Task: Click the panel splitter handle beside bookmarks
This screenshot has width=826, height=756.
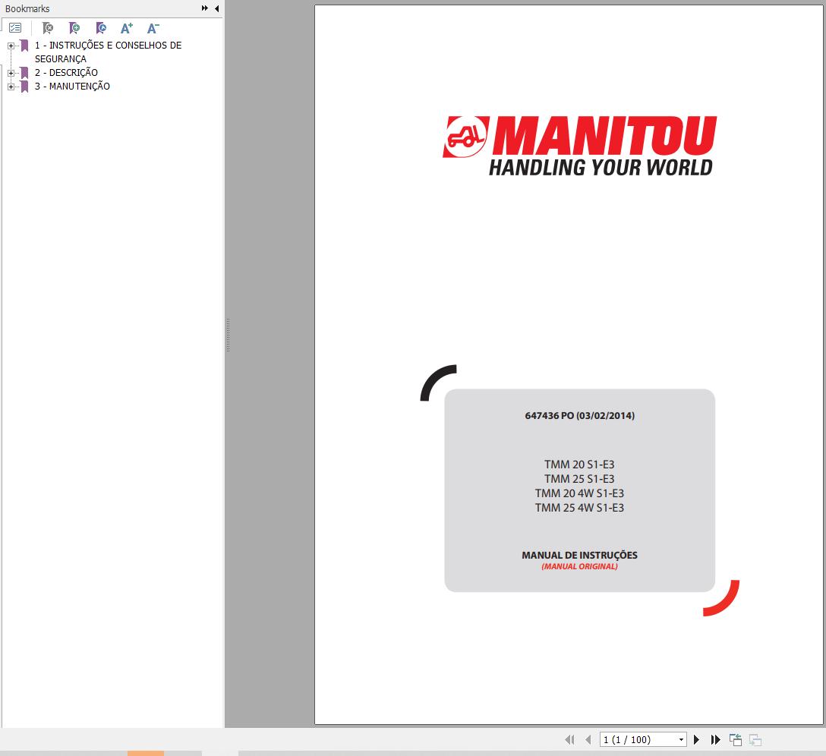Action: click(228, 335)
